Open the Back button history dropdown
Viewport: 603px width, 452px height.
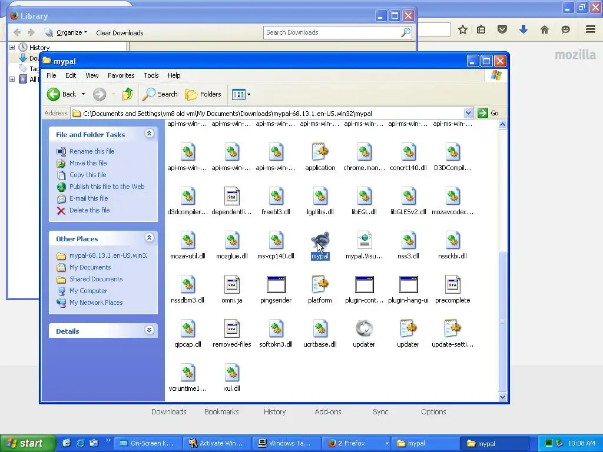pos(83,94)
